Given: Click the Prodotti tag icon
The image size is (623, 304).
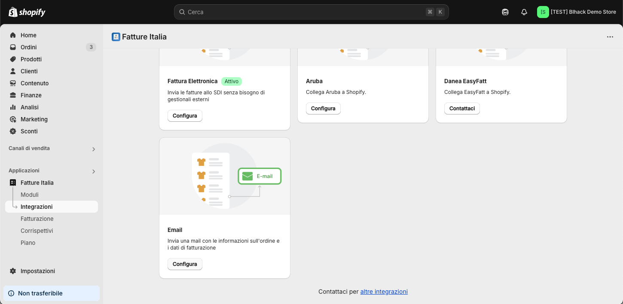Looking at the screenshot, I should pyautogui.click(x=13, y=59).
